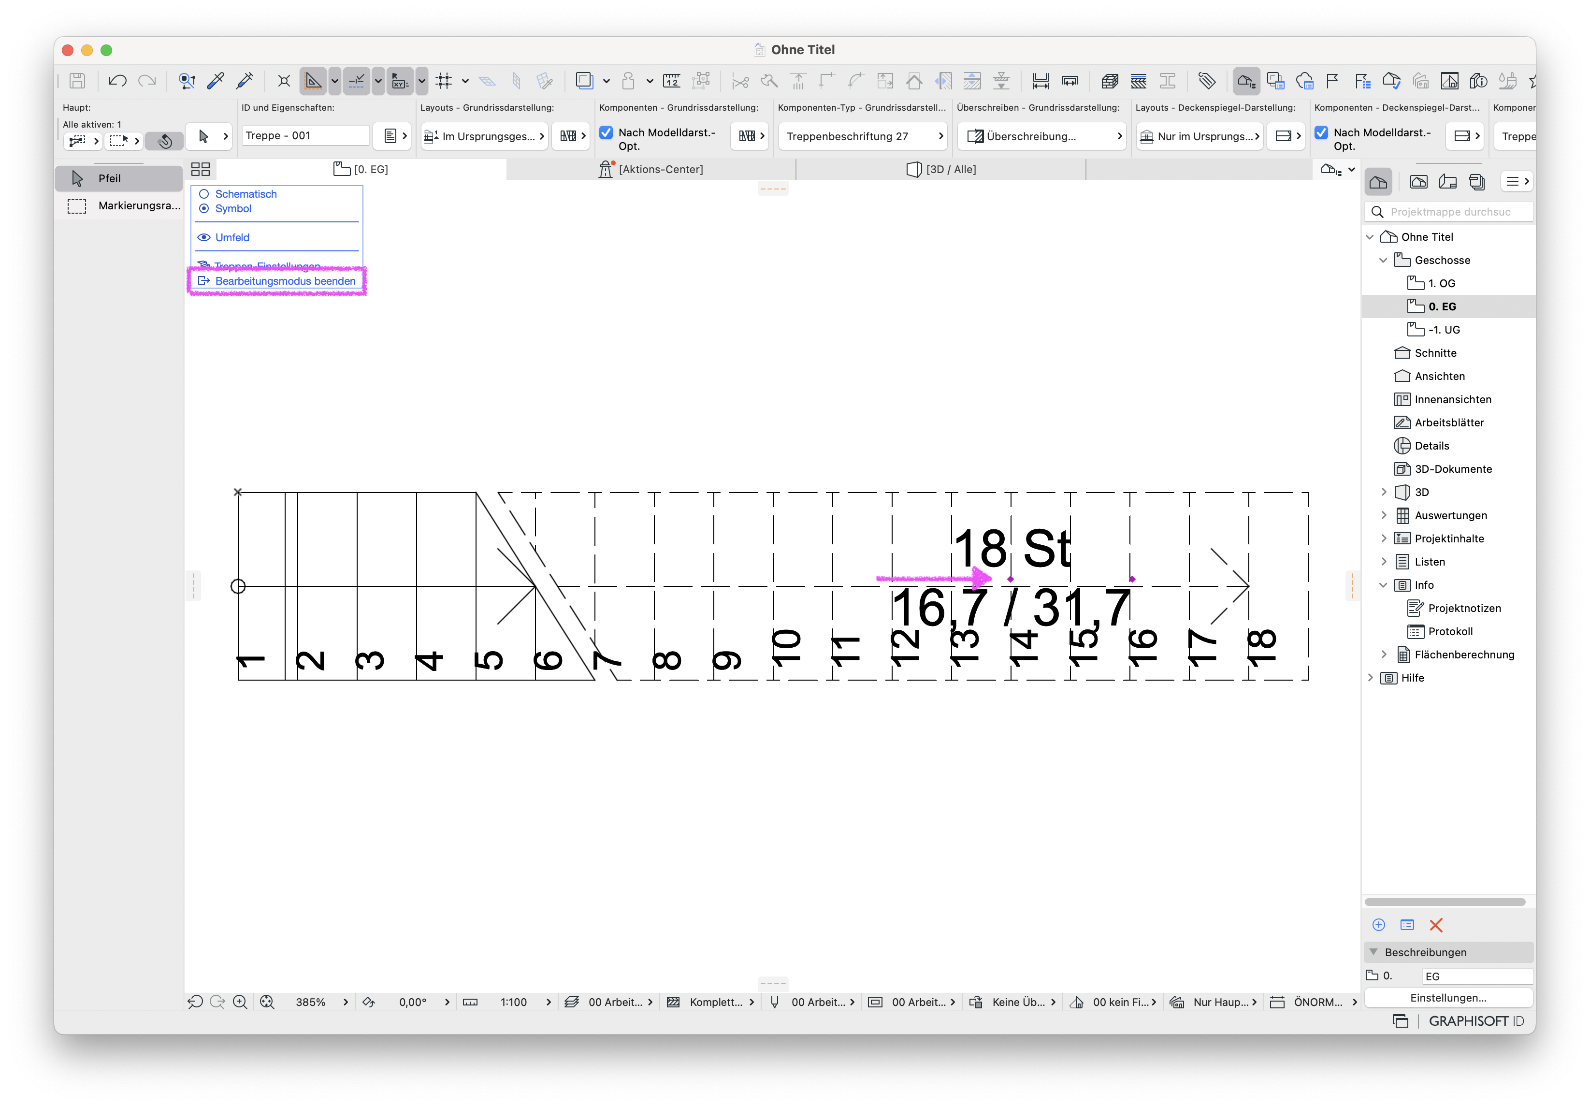Click the Treppe - 001 ID field
1590x1106 pixels.
click(x=305, y=136)
